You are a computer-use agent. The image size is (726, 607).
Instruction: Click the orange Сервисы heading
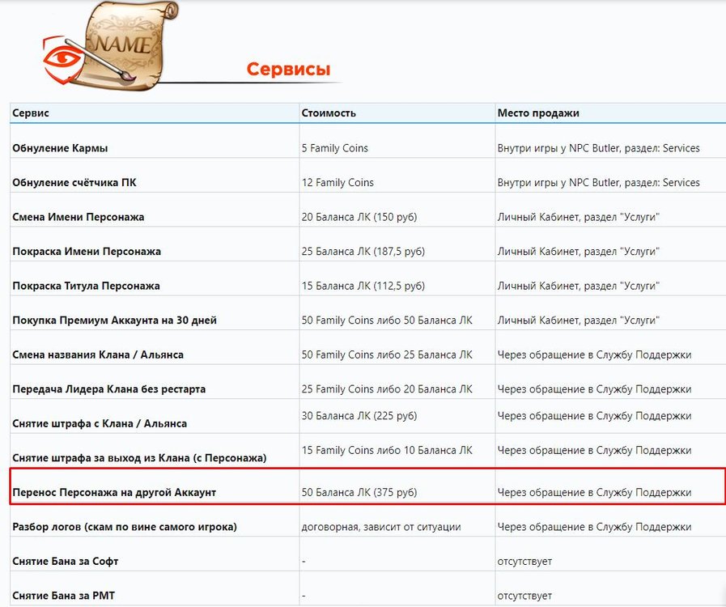(288, 70)
